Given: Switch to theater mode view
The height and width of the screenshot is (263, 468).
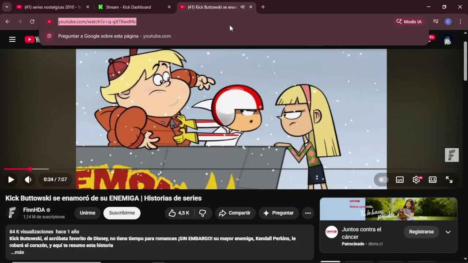Looking at the screenshot, I should point(433,179).
